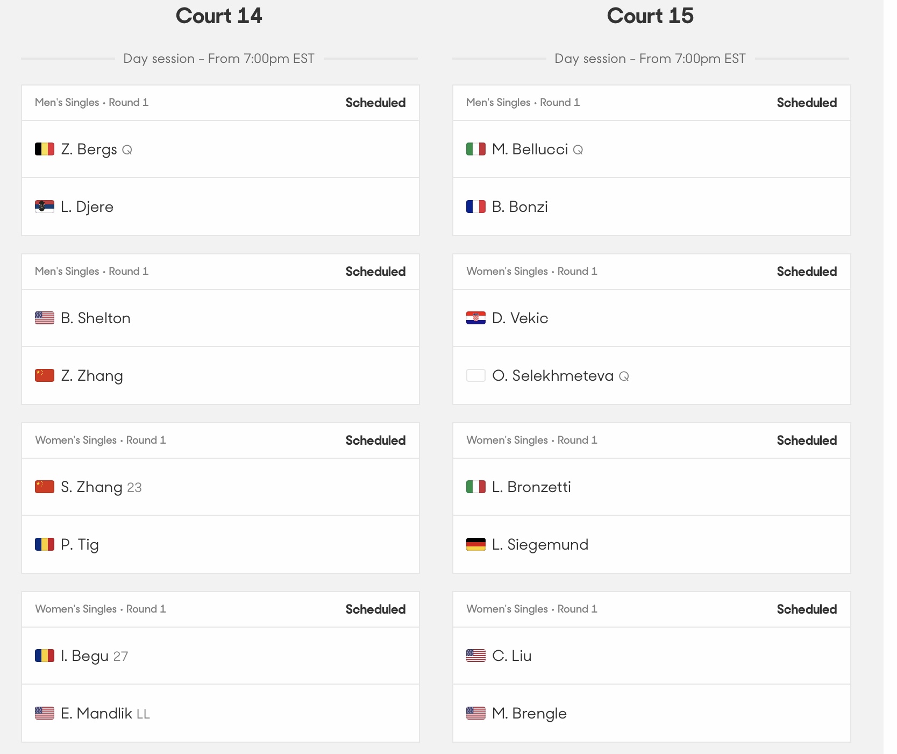Click the blank flag next to O. Selekhmeteva
The image size is (897, 754).
click(x=476, y=375)
